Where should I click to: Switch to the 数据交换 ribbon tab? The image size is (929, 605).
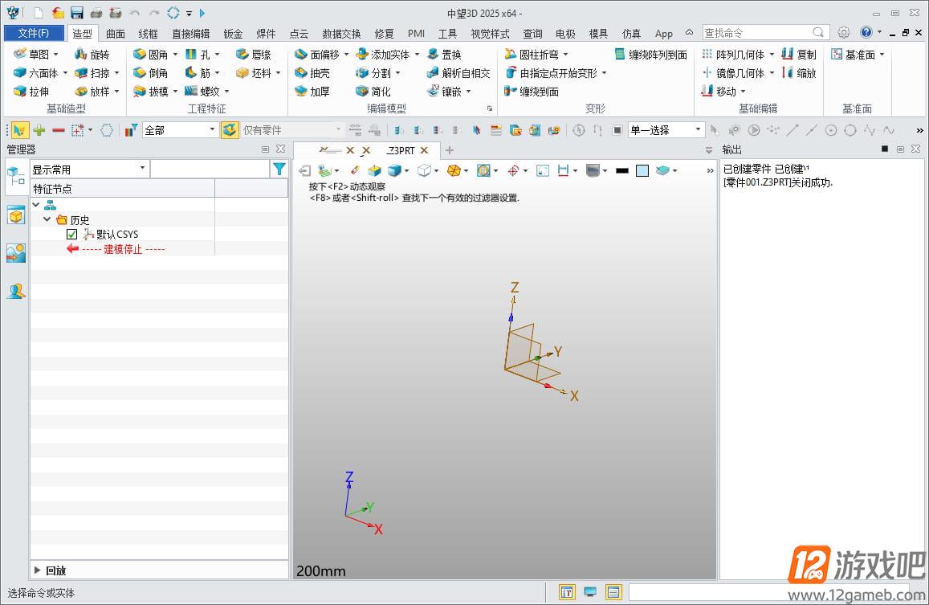(341, 34)
